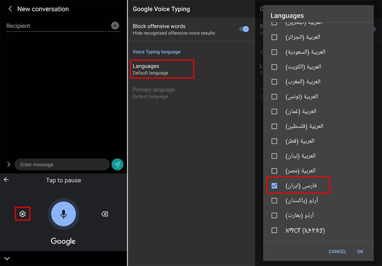Check the አማርኛ (ኢትዮጵያ) language checkbox
This screenshot has width=382, height=266.
point(274,230)
